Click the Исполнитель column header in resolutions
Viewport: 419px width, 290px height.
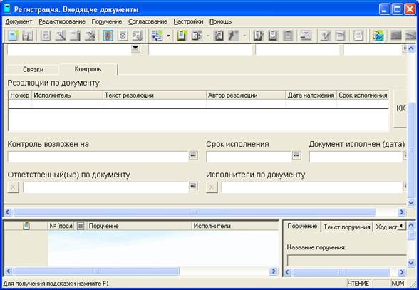point(67,95)
